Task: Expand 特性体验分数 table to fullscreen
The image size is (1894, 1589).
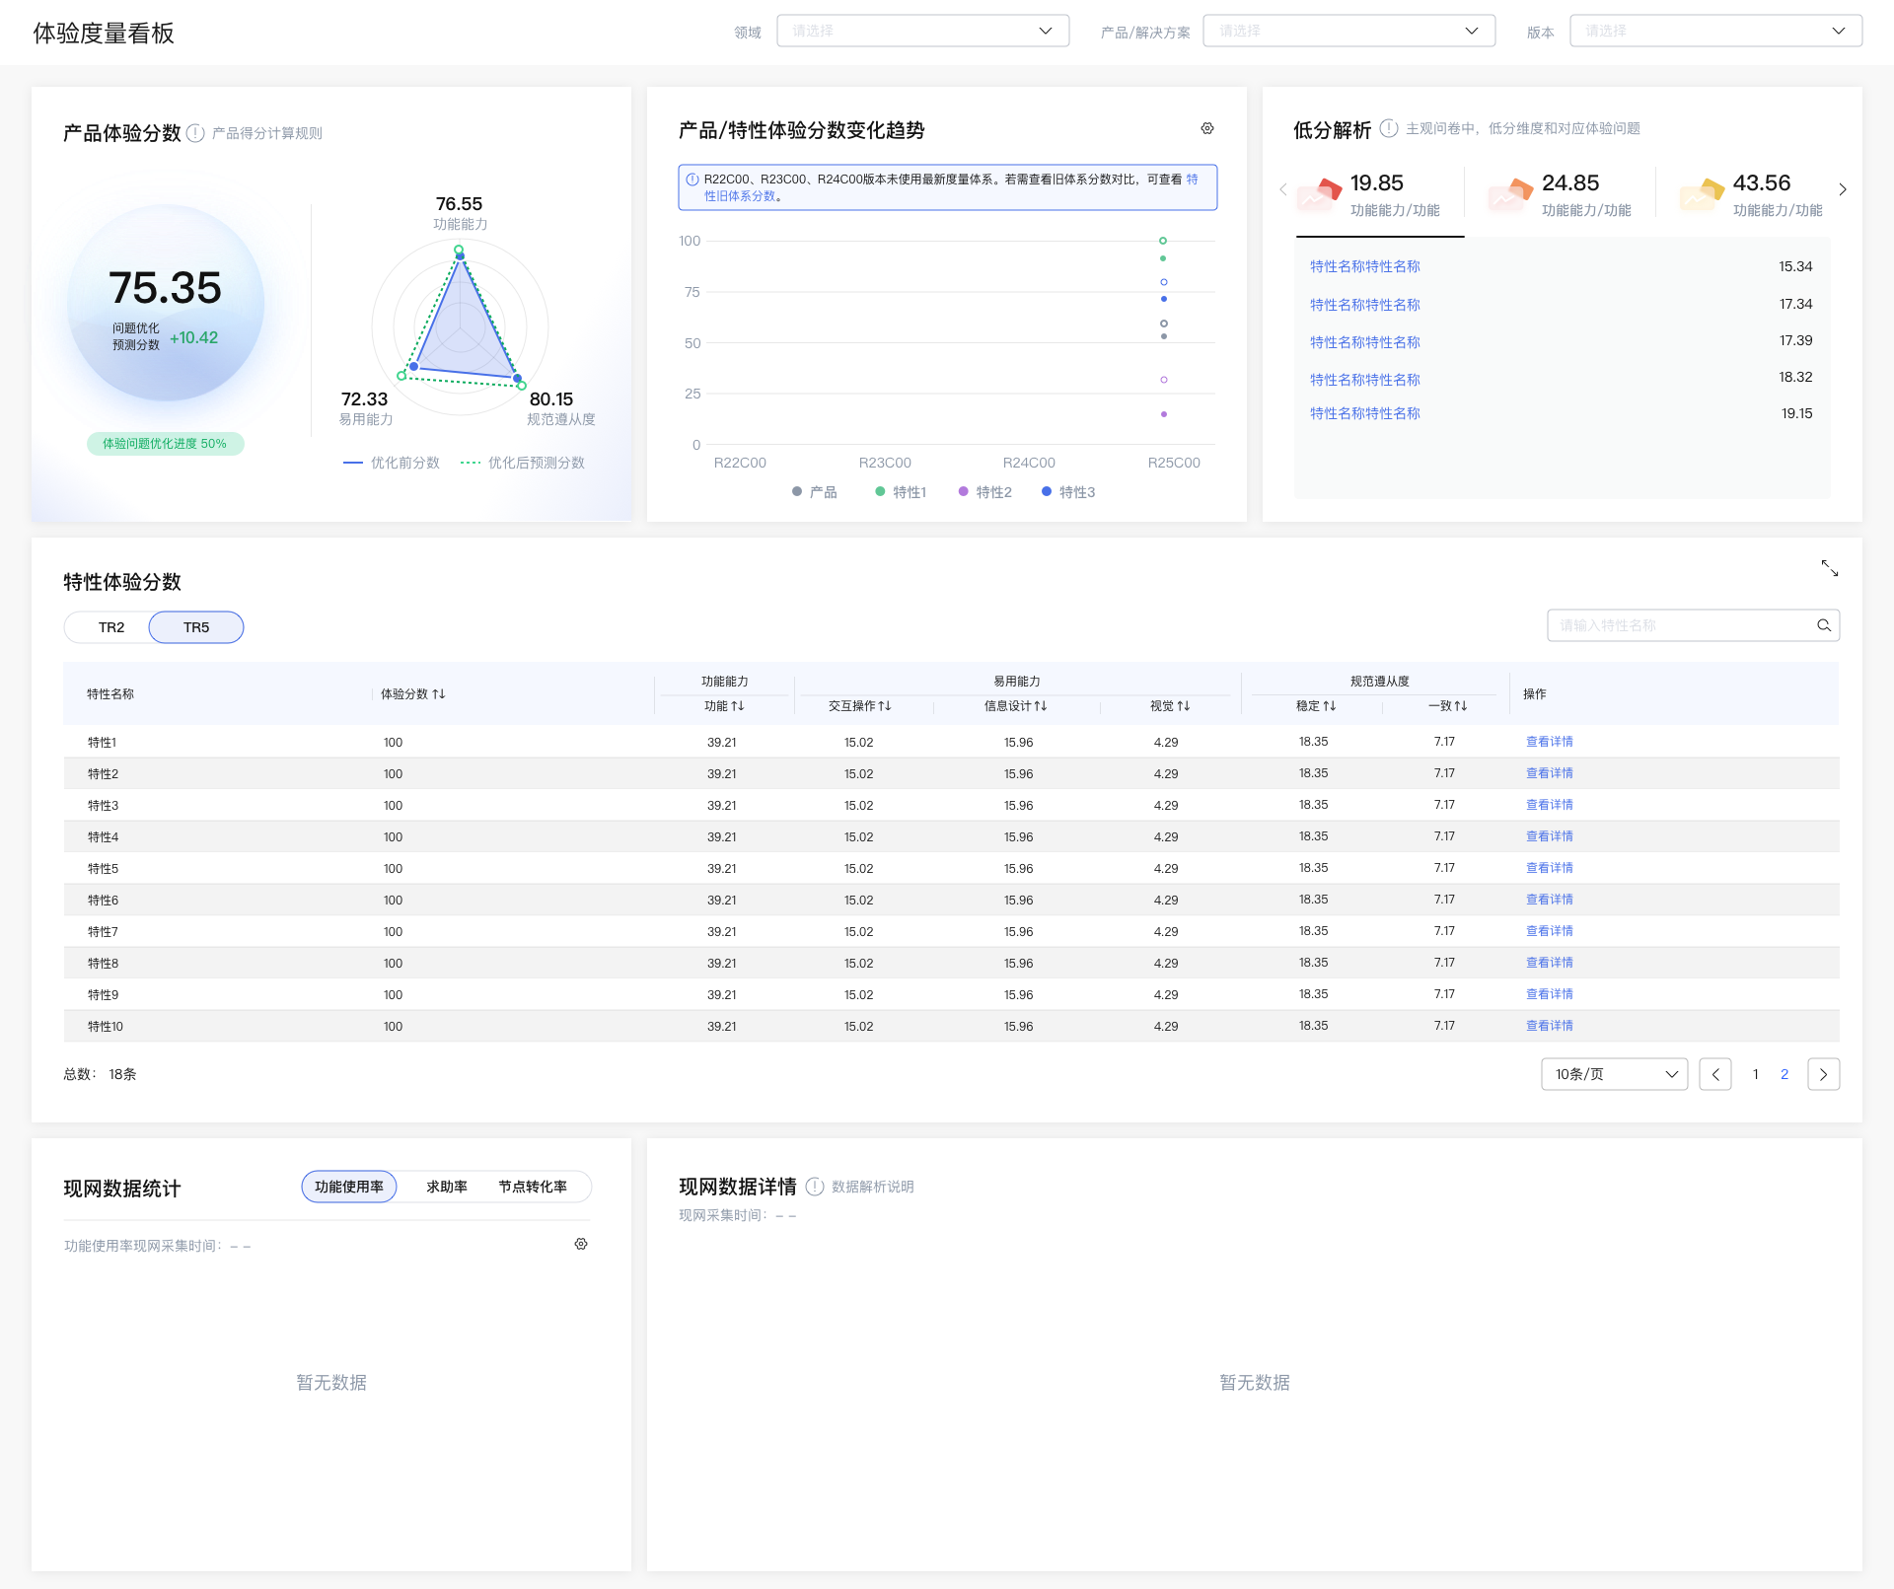Action: [x=1829, y=568]
